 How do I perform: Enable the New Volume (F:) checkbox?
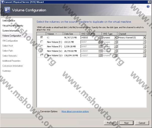tap(42, 46)
